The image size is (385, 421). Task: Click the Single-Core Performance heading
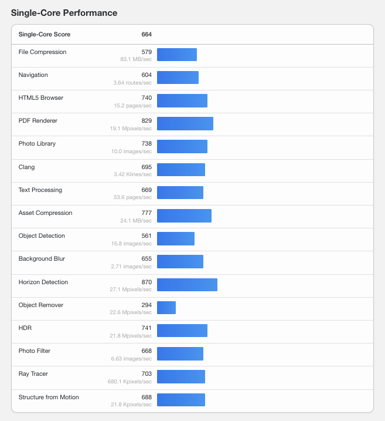click(64, 13)
